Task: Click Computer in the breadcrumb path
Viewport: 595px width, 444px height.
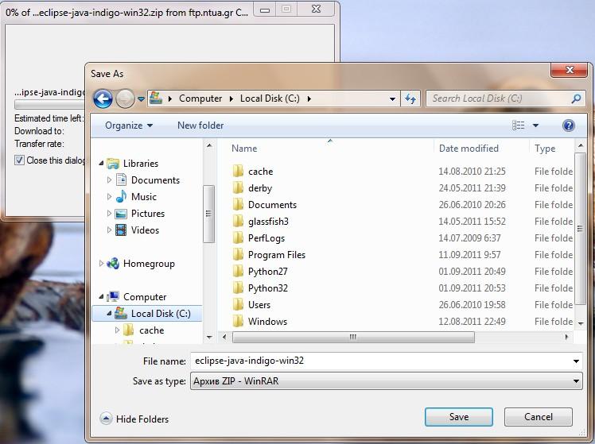Action: 200,98
